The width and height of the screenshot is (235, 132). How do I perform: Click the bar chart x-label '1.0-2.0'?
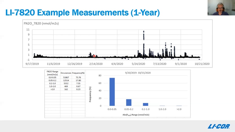point(162,109)
